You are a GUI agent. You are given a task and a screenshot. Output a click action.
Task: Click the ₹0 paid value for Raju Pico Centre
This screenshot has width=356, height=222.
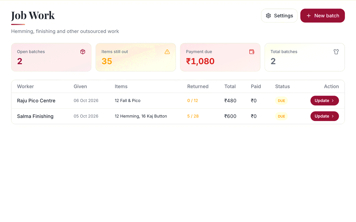[254, 101]
